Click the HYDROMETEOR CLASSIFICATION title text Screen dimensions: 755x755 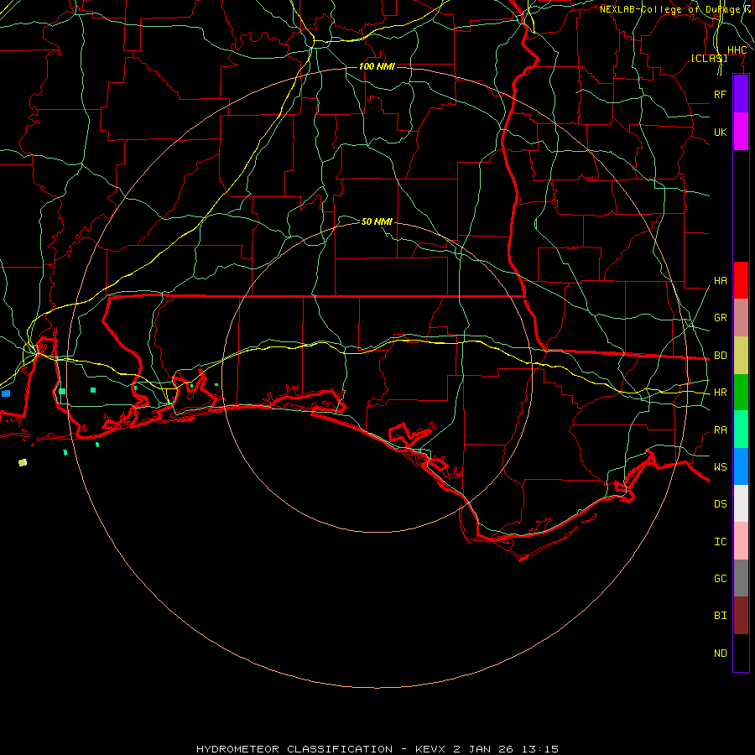[x=294, y=749]
